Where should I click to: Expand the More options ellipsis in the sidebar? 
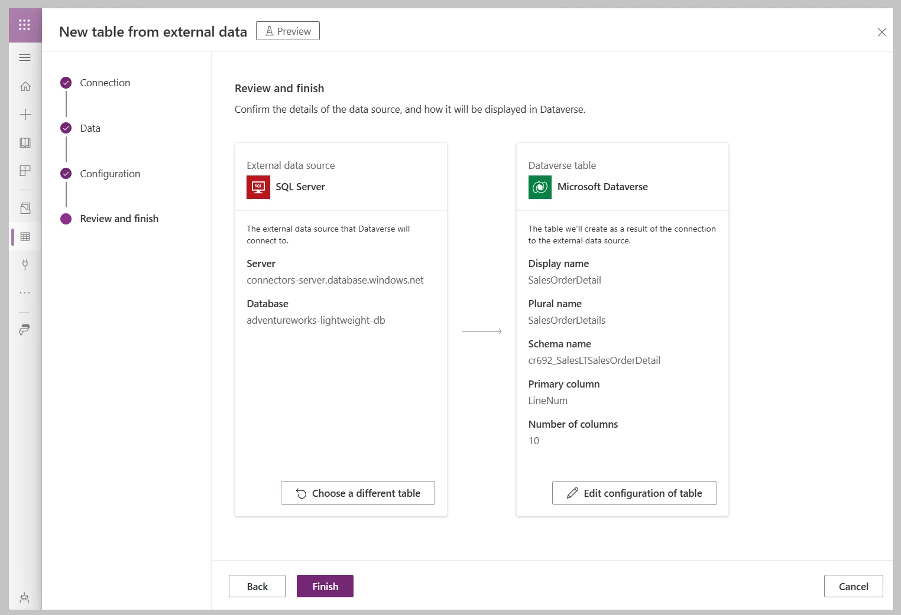pyautogui.click(x=24, y=292)
